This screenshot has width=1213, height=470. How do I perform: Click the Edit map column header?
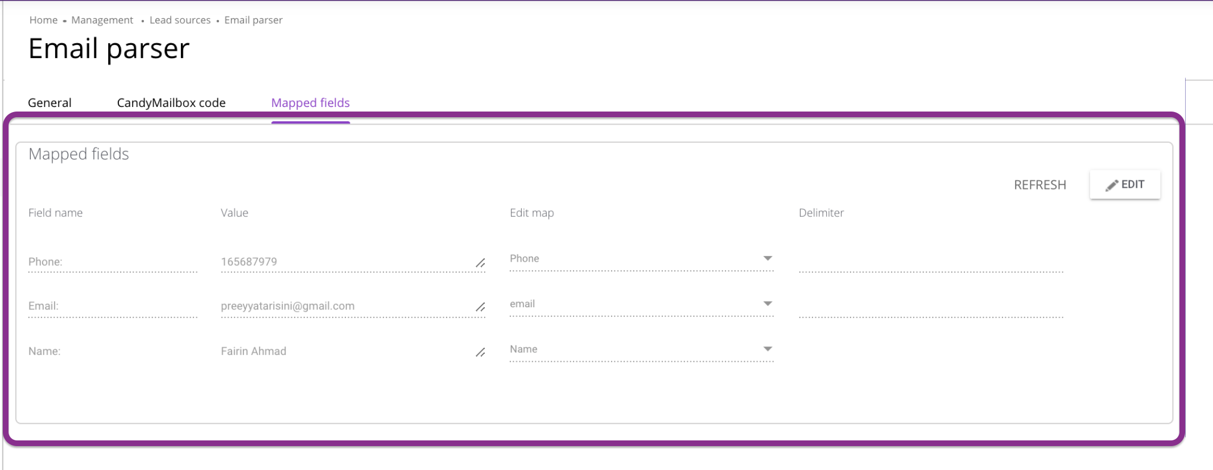pyautogui.click(x=531, y=213)
